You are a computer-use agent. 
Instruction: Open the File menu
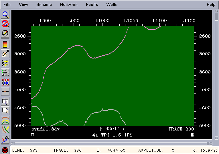pos(7,5)
